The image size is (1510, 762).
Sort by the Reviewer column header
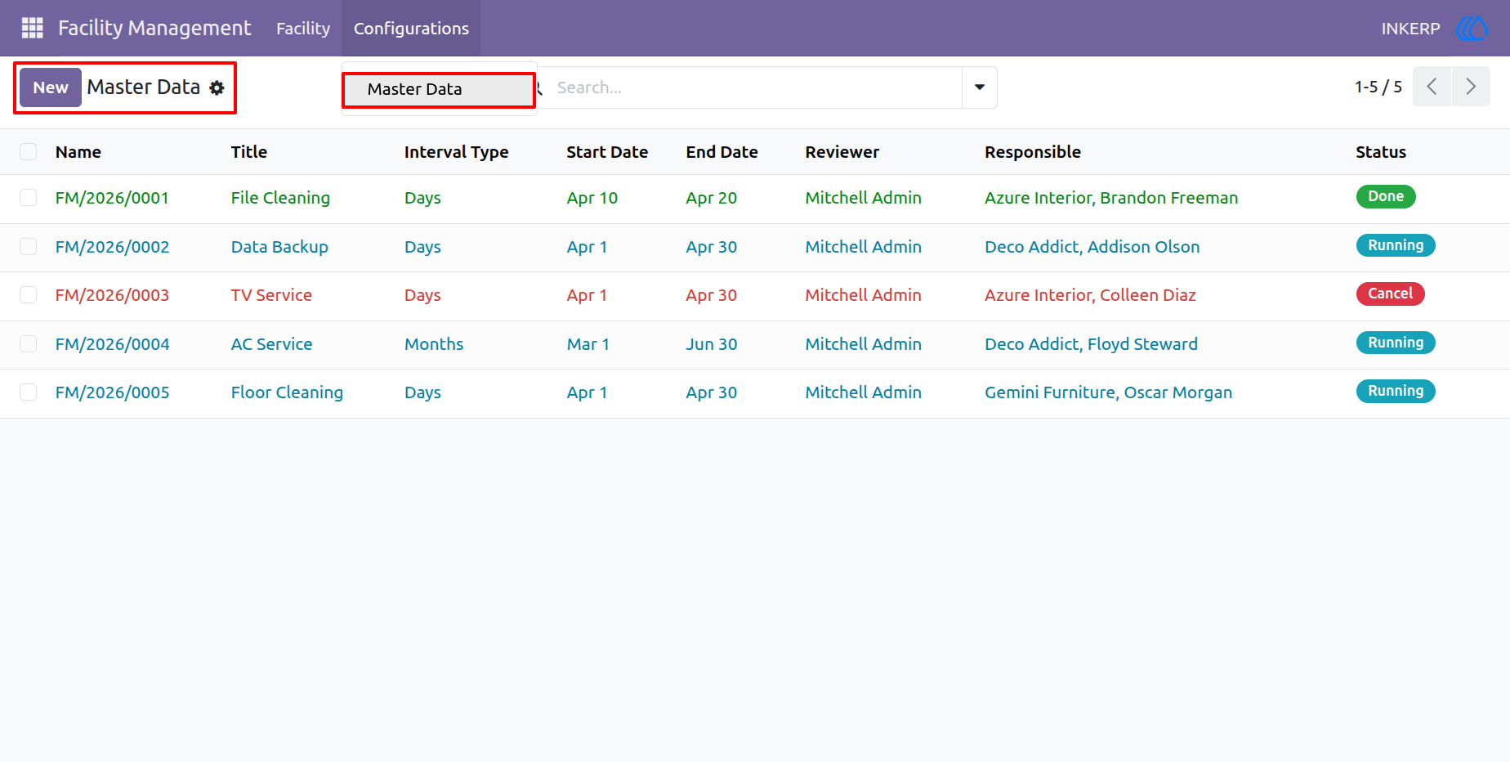(842, 152)
